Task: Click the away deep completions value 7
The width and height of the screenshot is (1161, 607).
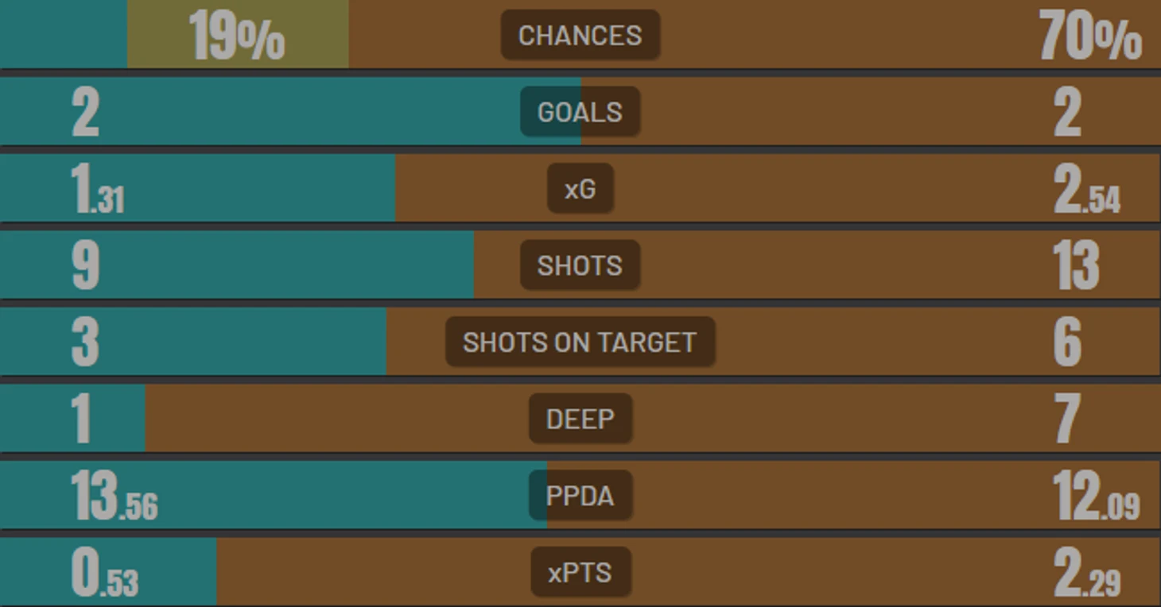Action: point(1067,419)
